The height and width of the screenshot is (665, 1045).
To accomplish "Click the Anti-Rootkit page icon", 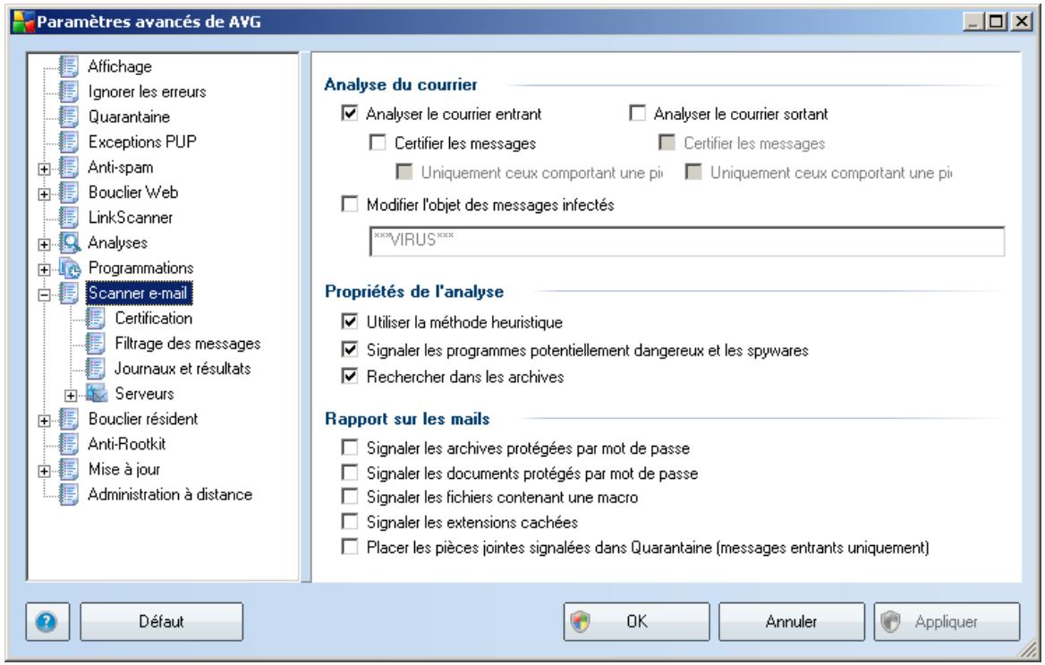I will [69, 444].
